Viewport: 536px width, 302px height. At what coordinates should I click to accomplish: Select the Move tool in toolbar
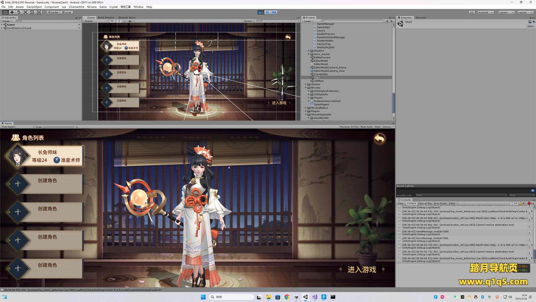pyautogui.click(x=12, y=12)
